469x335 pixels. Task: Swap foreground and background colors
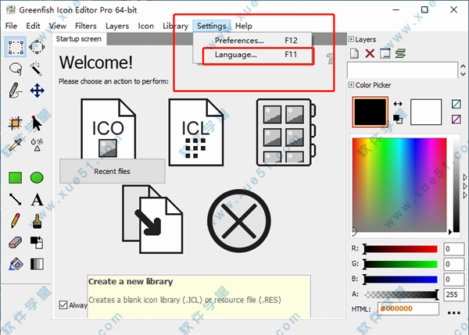398,104
